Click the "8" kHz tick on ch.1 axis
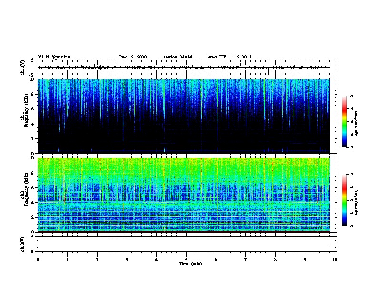The height and width of the screenshot is (291, 377). (x=33, y=94)
